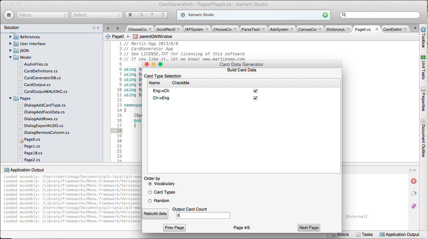Pause execution with the pause button
The height and width of the screenshot is (239, 428).
(x=130, y=15)
